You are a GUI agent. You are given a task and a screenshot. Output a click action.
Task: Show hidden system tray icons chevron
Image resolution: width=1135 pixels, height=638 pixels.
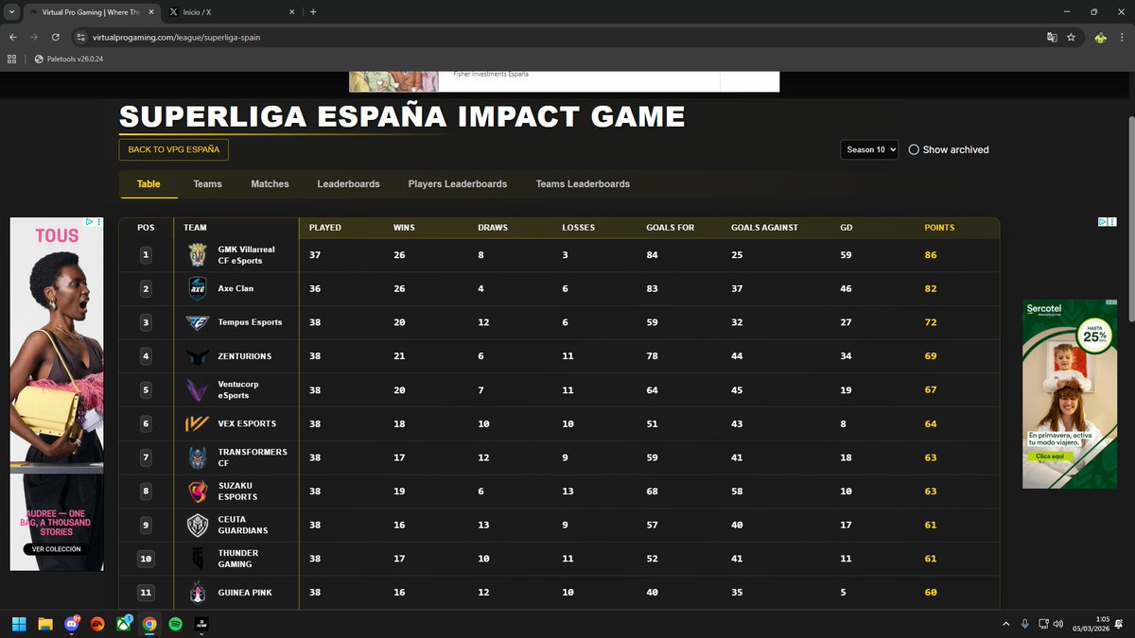1006,624
